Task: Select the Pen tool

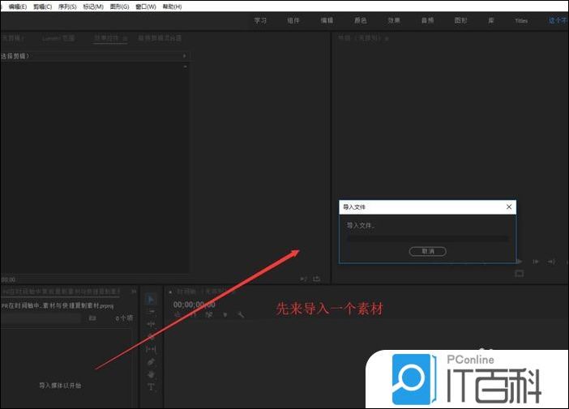Action: tap(152, 362)
